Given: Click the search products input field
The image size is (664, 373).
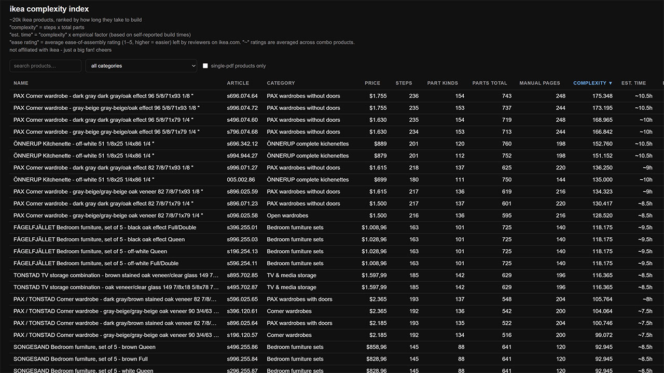Looking at the screenshot, I should (x=45, y=66).
